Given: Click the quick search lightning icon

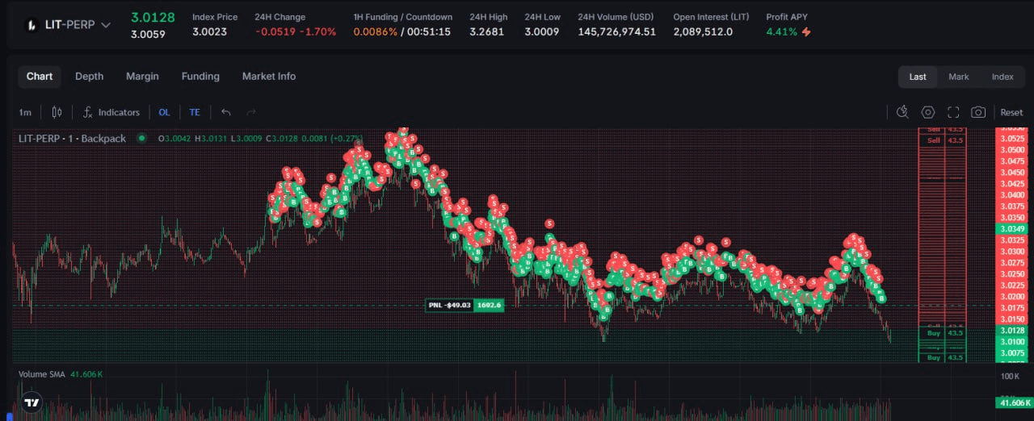Looking at the screenshot, I should click(x=902, y=112).
